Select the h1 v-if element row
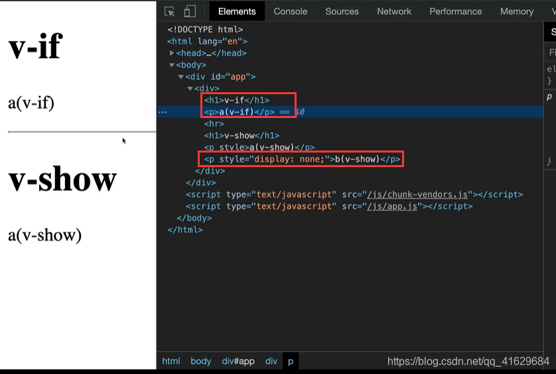The width and height of the screenshot is (556, 374). [x=236, y=100]
